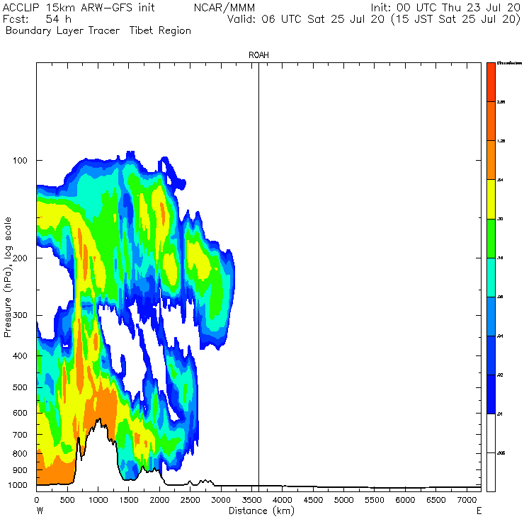The width and height of the screenshot is (524, 524).
Task: Click the 7000 km distance tick label
Action: coord(467,500)
